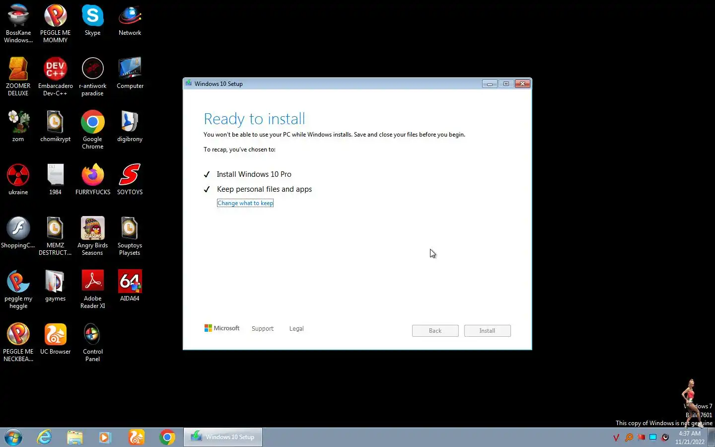Open the 1984 text file icon
The height and width of the screenshot is (447, 715).
[x=55, y=179]
